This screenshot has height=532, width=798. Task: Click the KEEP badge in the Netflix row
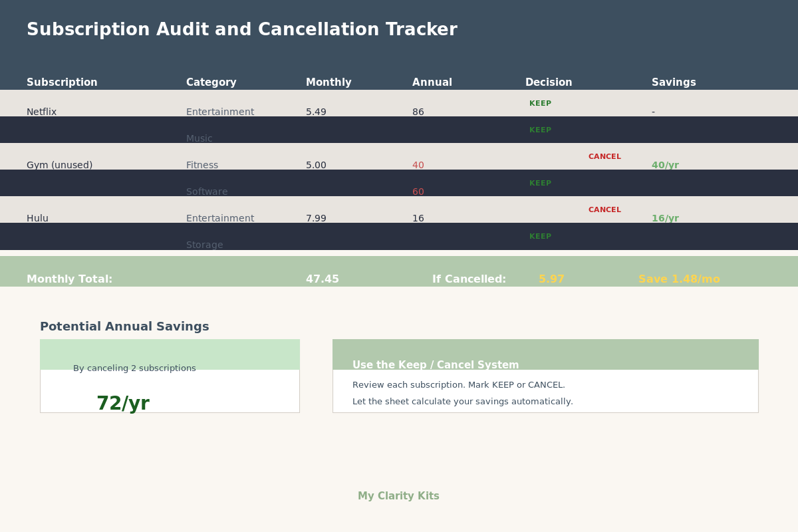(x=540, y=104)
